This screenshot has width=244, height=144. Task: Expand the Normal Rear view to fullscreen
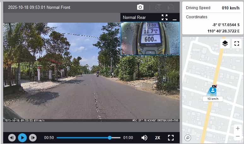click(165, 17)
